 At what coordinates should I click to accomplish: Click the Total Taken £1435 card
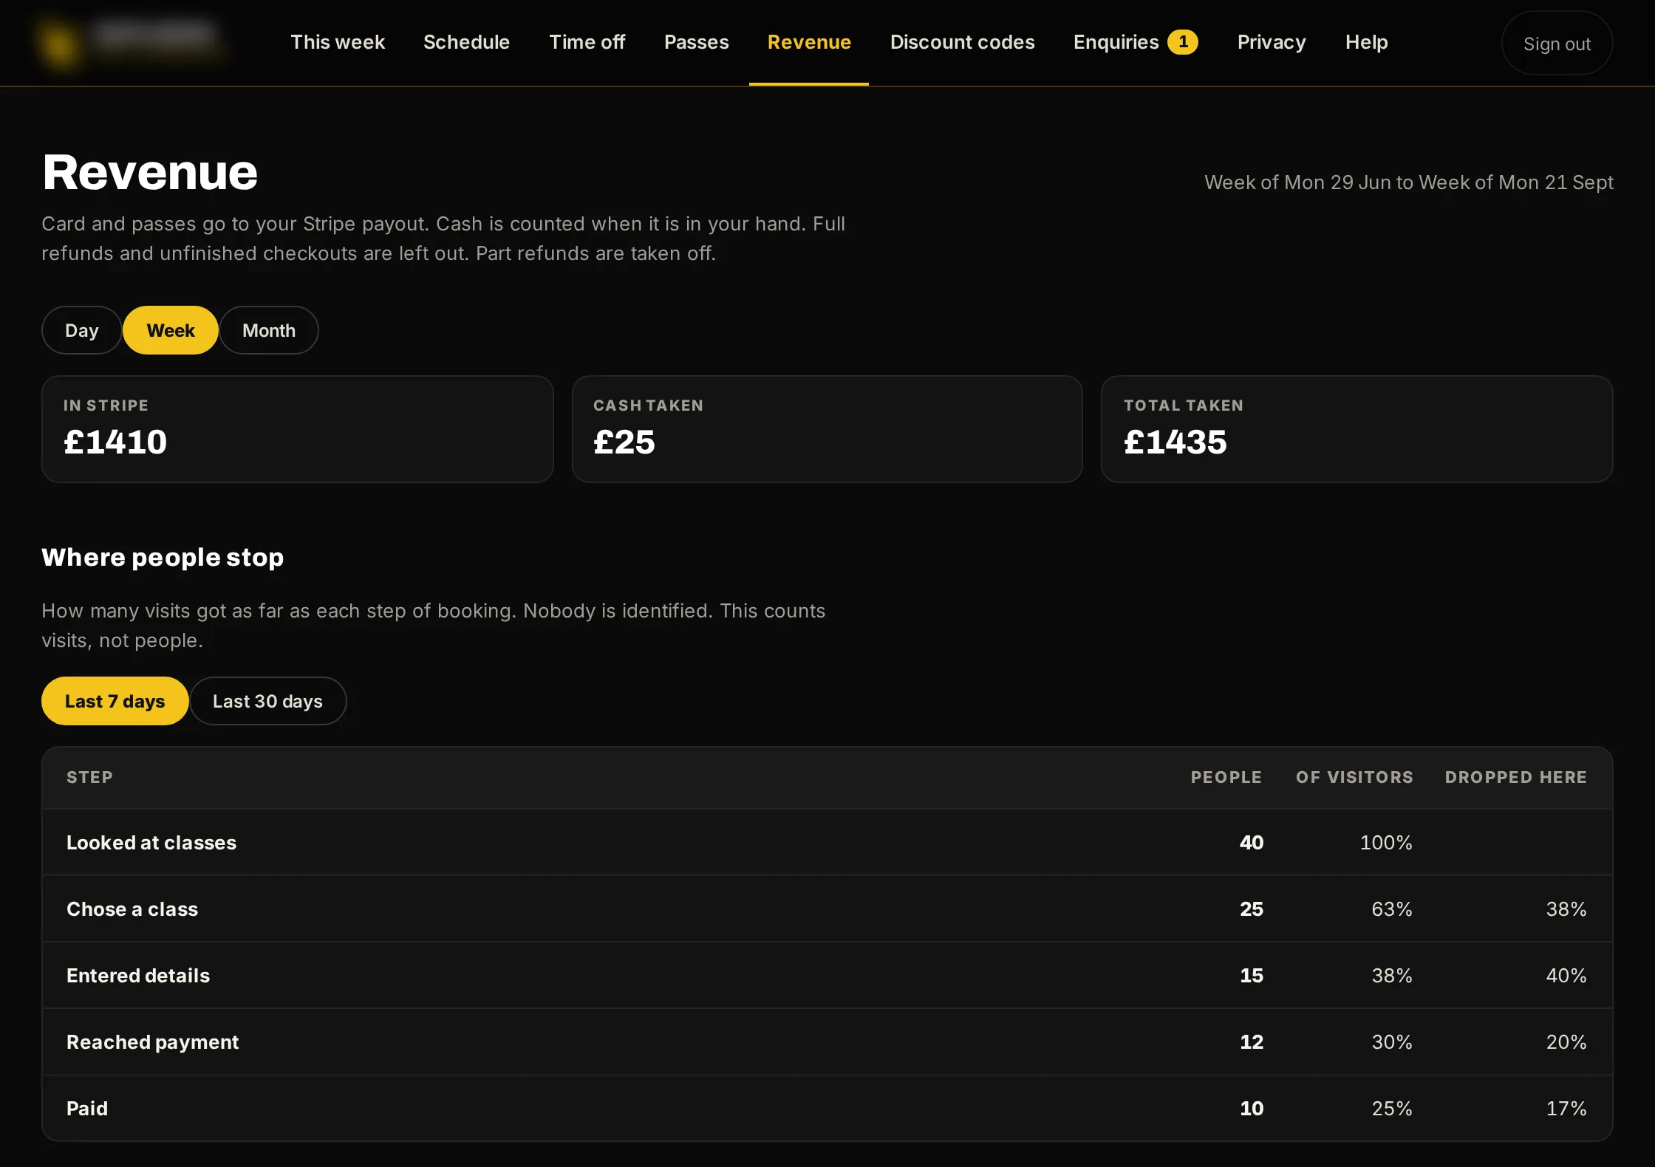click(x=1357, y=429)
